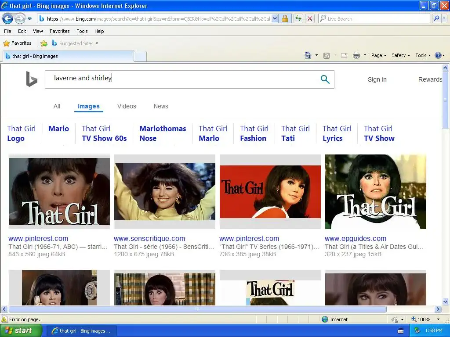Select the 'that girl - Bing images' tab

[68, 56]
